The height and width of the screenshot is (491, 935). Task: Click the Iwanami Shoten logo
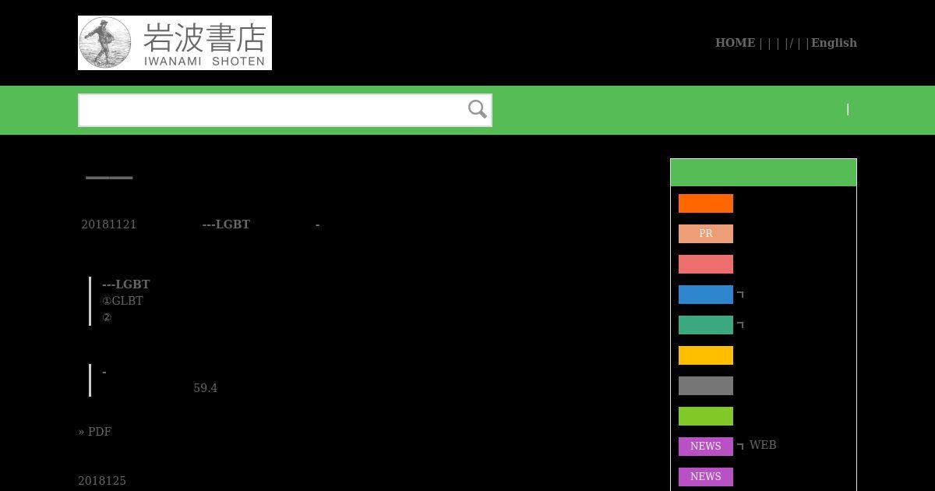175,43
